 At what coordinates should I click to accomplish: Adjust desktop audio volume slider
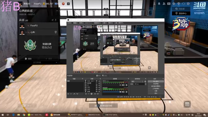click(x=112, y=92)
